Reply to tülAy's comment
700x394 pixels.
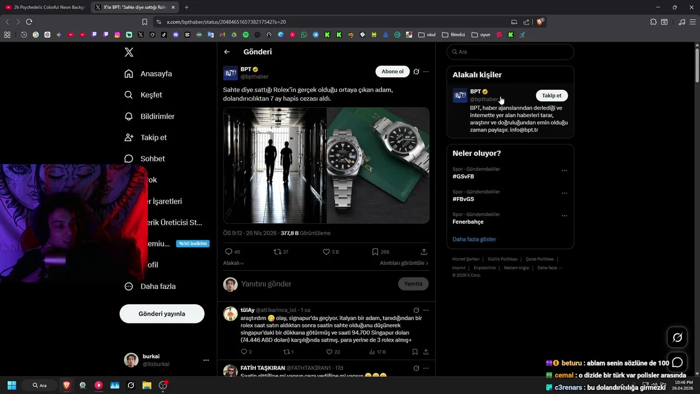click(246, 352)
